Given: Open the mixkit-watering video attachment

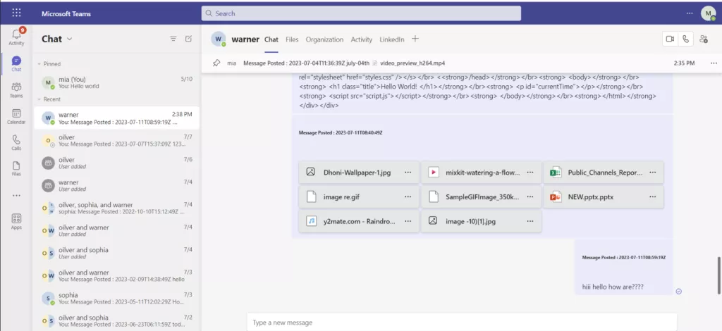Looking at the screenshot, I should click(x=481, y=173).
